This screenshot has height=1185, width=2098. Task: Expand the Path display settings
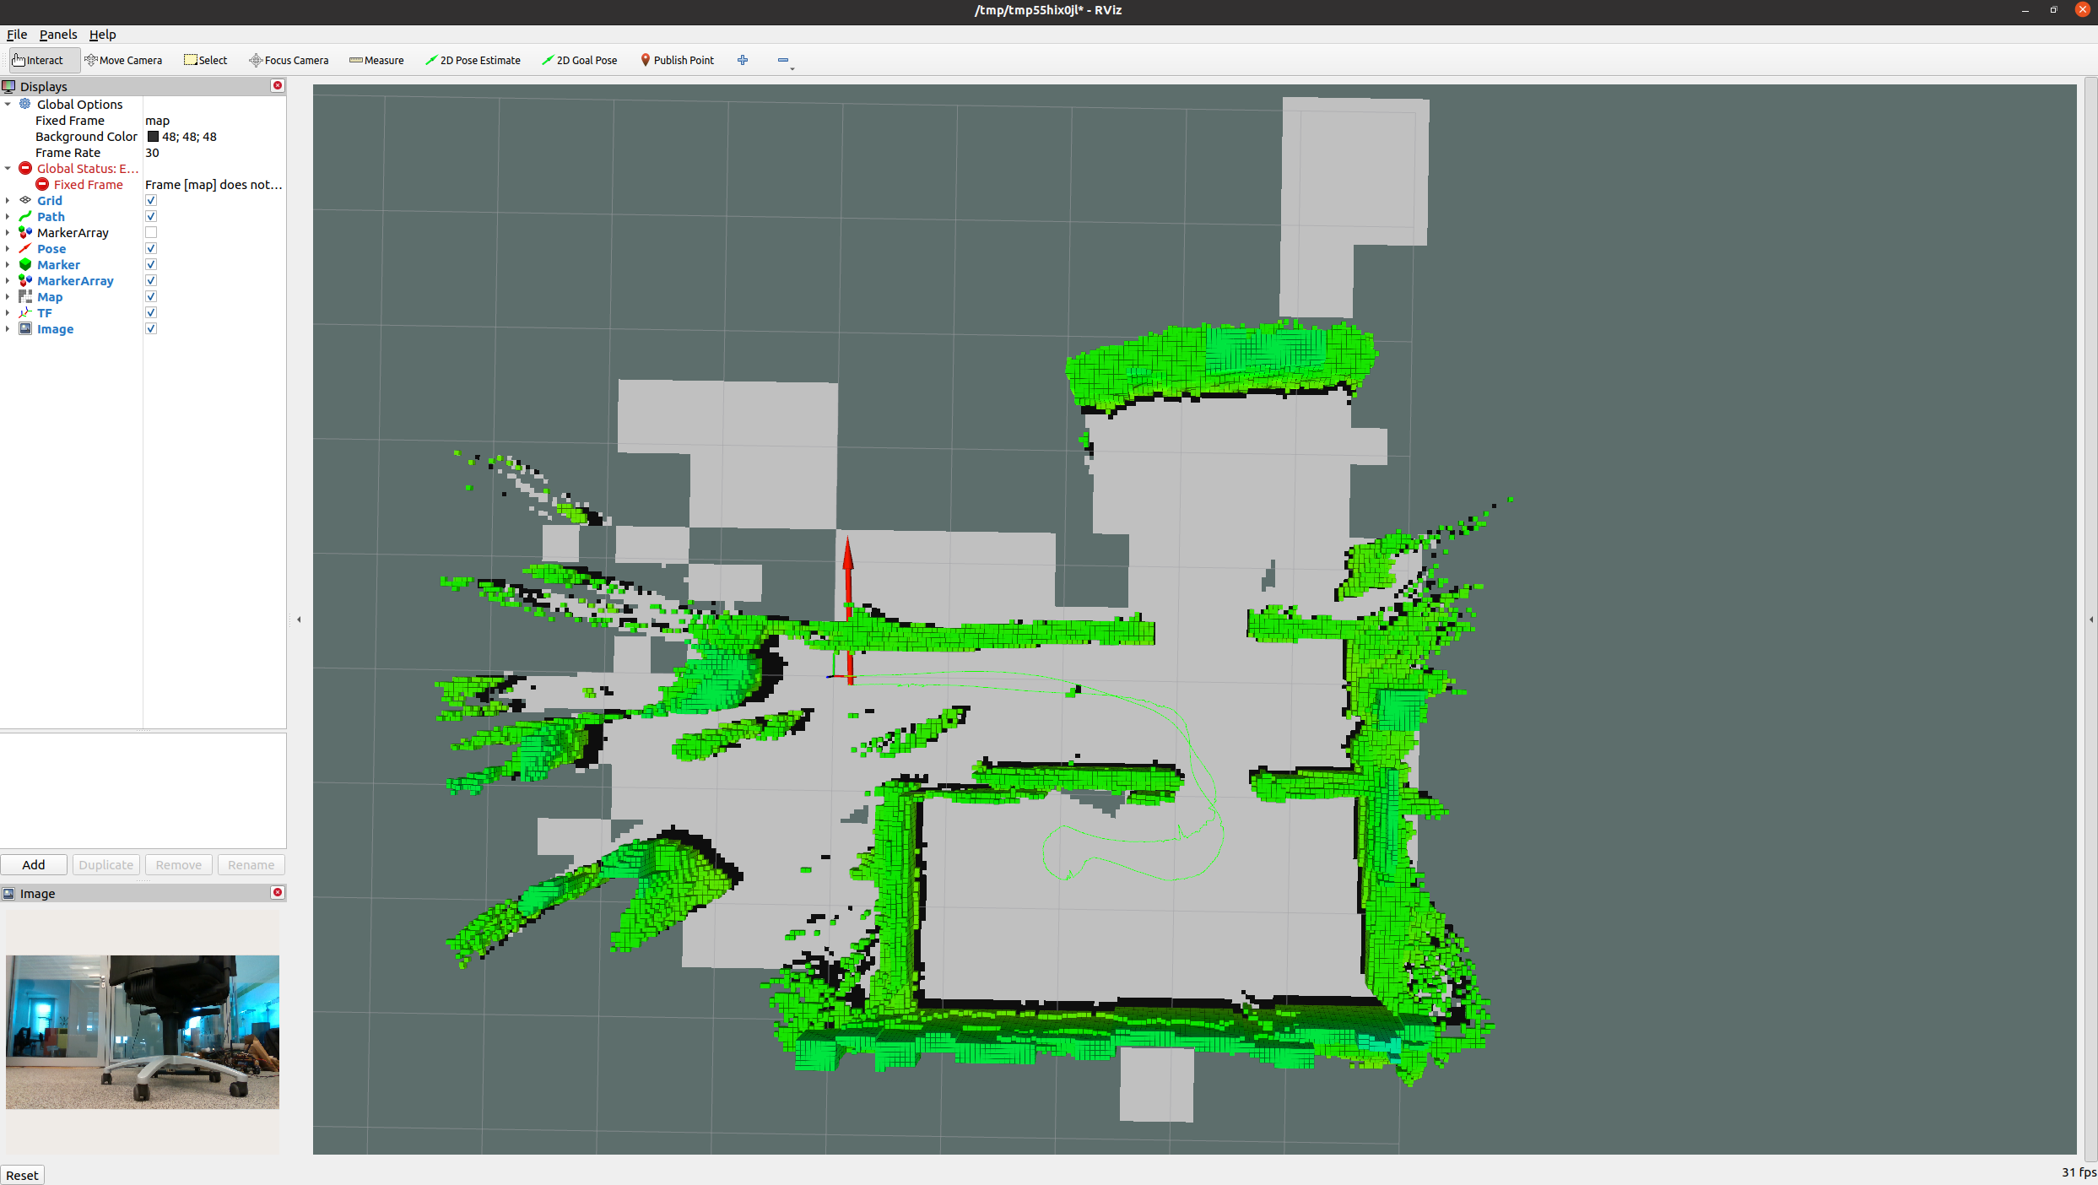(7, 216)
